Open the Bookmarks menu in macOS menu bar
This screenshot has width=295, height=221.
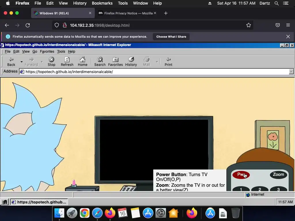coord(102,3)
